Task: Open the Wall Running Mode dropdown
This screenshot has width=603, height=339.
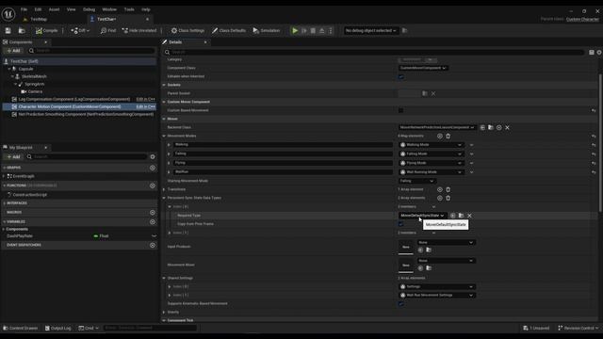Action: [x=432, y=171]
